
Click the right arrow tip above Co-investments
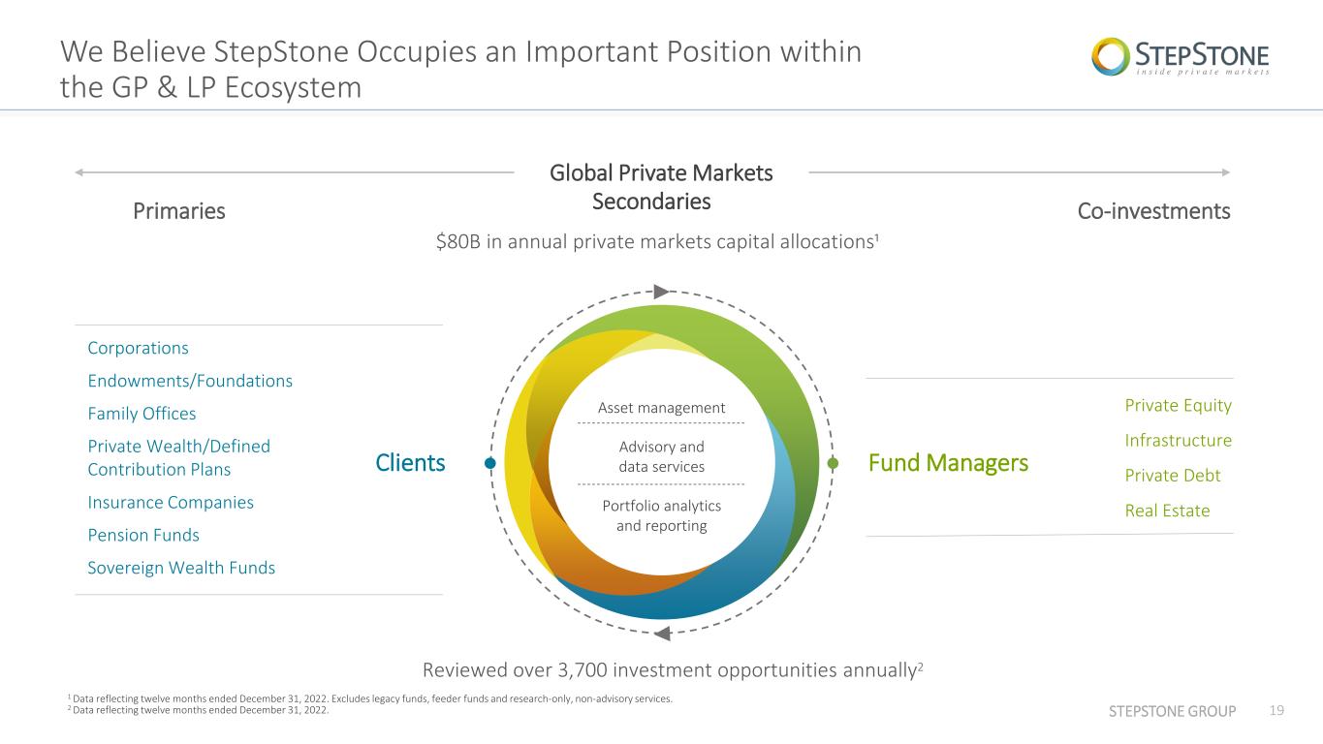click(1225, 172)
